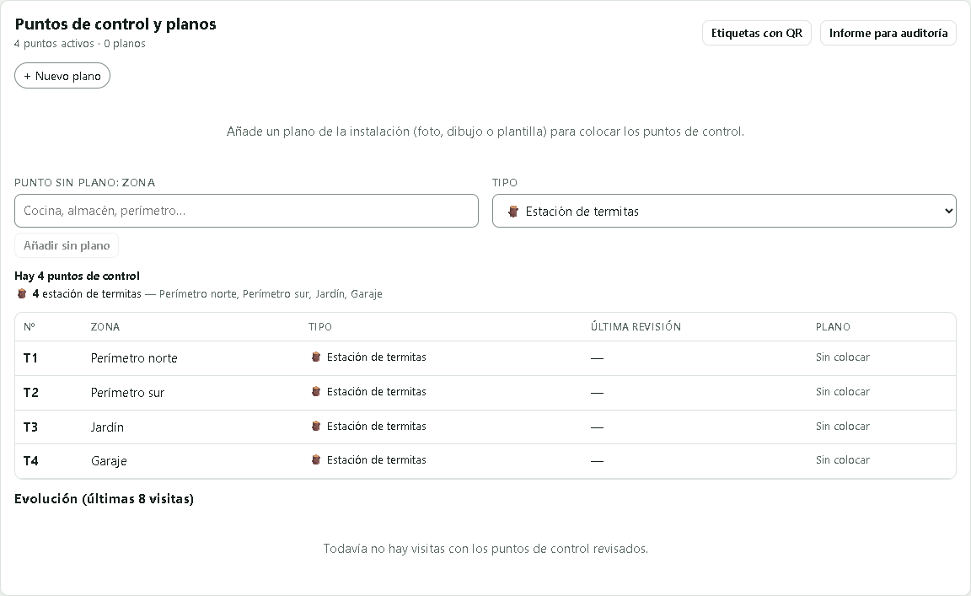Click the Perímetro norte zone cell
The width and height of the screenshot is (971, 596).
[x=134, y=358]
